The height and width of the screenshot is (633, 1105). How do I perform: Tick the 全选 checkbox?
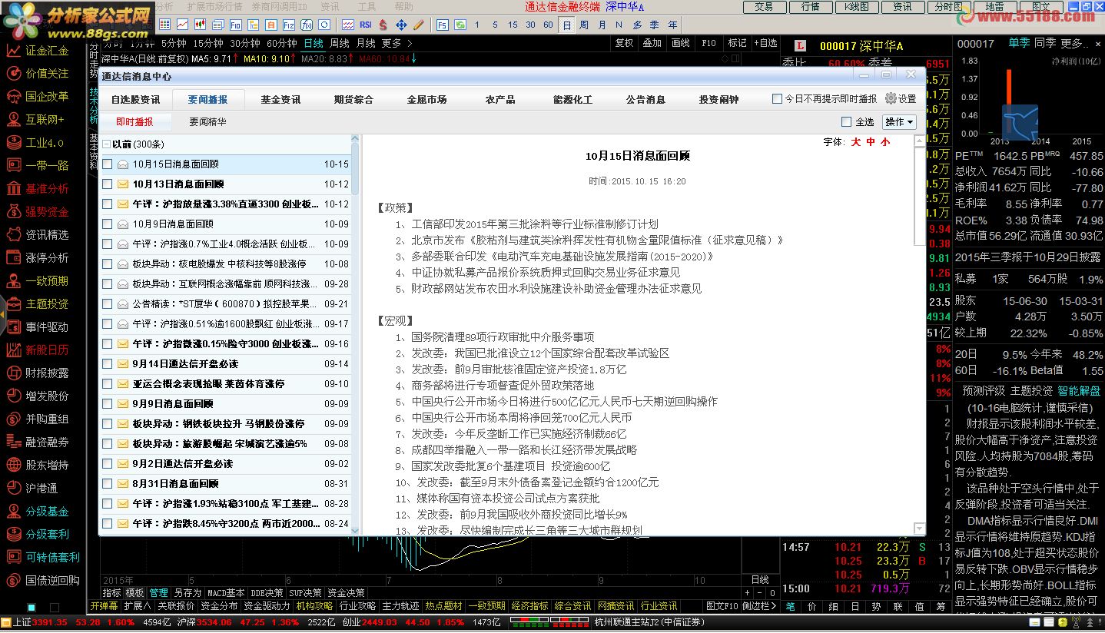pos(846,122)
